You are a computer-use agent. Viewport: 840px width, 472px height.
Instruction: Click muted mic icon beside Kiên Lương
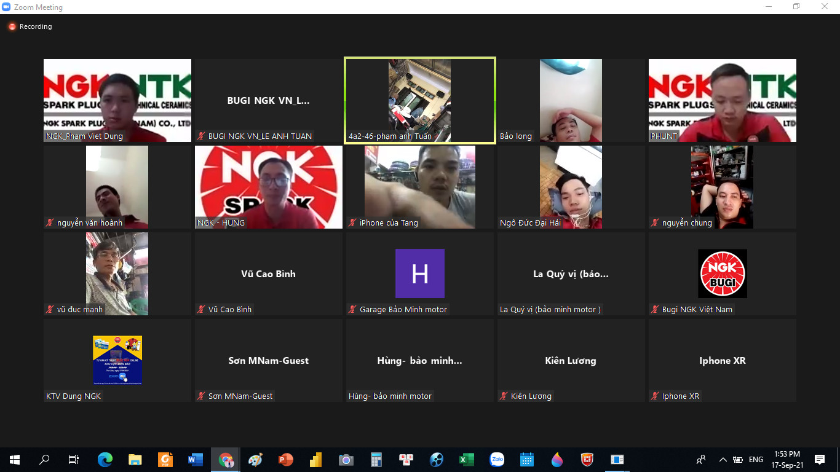click(x=504, y=396)
